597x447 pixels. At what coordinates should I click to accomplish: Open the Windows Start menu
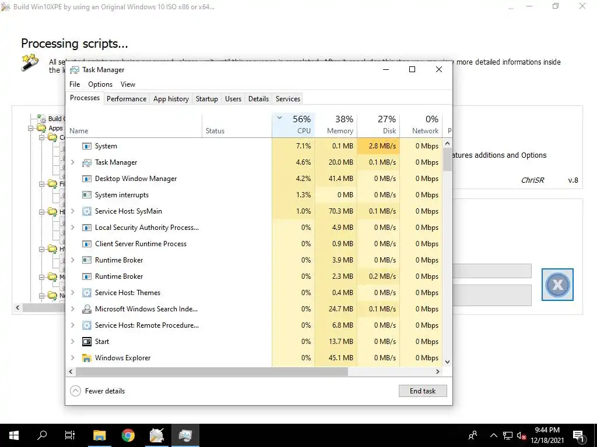click(x=14, y=435)
